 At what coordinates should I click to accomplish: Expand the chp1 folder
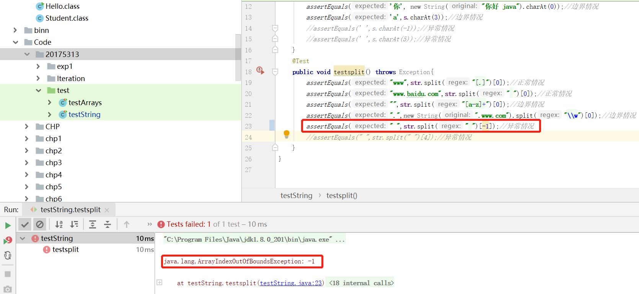click(27, 138)
